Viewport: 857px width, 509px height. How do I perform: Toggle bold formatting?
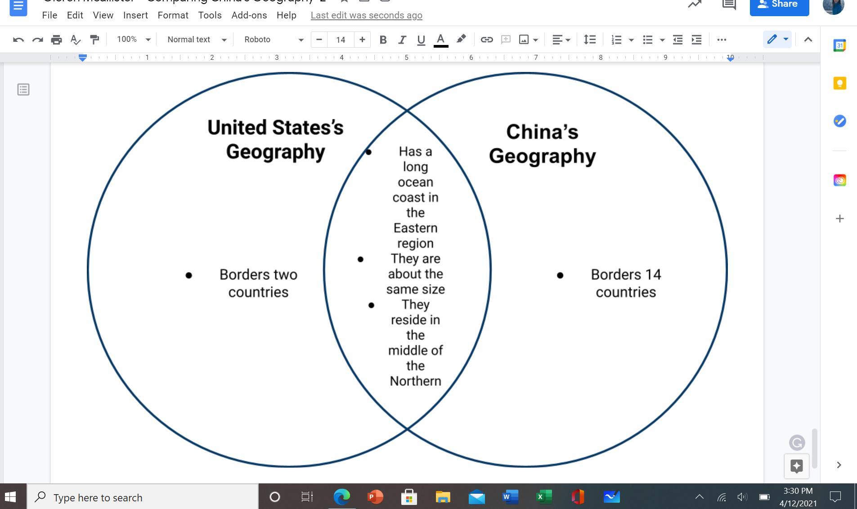(x=383, y=40)
